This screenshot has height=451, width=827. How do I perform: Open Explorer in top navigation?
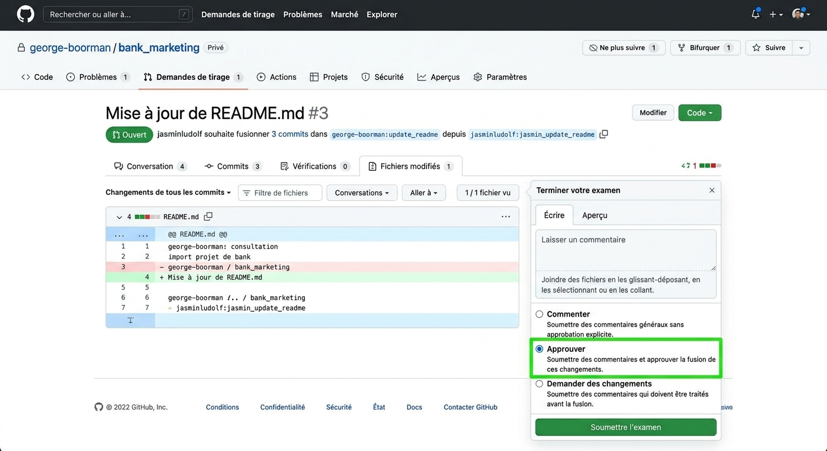[382, 14]
